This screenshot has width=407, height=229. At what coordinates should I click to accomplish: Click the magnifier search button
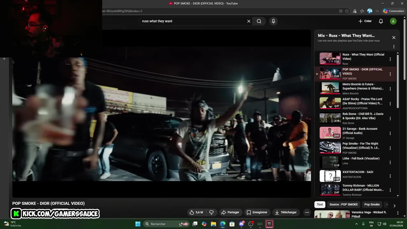pos(259,21)
